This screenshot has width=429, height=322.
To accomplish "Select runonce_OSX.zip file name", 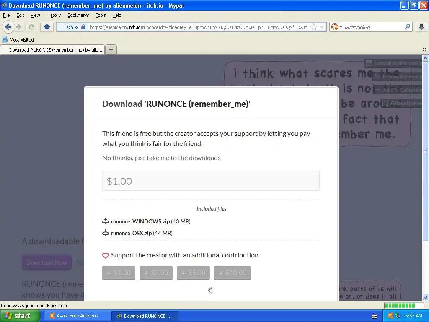I will coord(131,233).
